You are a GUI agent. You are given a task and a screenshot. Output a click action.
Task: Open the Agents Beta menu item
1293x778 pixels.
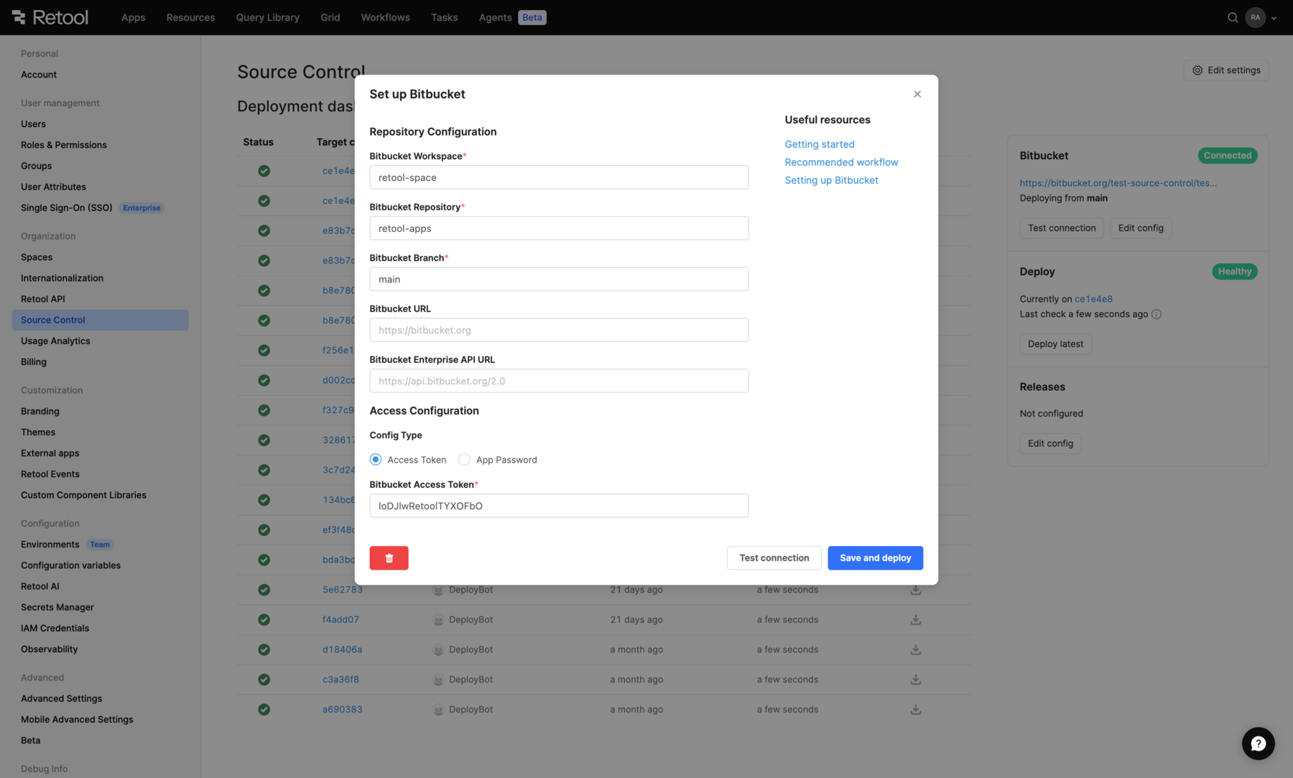pos(512,17)
